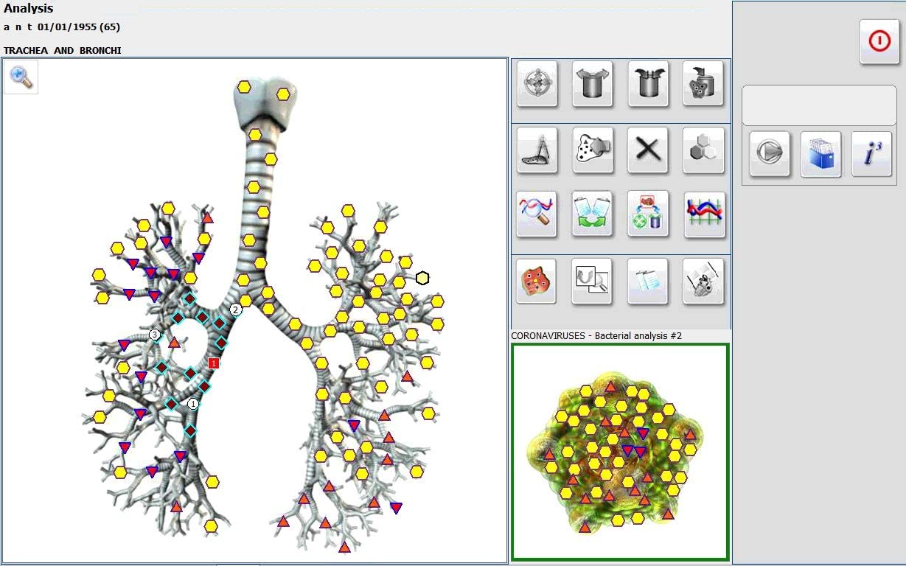906x566 pixels.
Task: Click the 'Analysis' title text
Action: (x=29, y=9)
